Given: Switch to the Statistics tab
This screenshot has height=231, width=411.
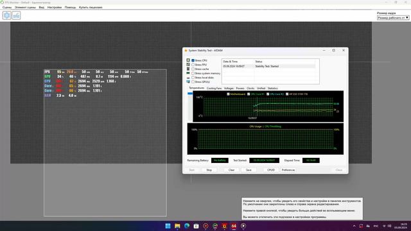Looking at the screenshot, I should [x=272, y=89].
